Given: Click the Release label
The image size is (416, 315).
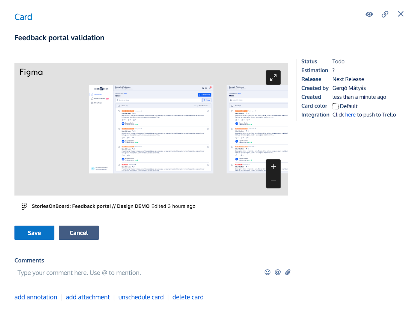Looking at the screenshot, I should [311, 79].
